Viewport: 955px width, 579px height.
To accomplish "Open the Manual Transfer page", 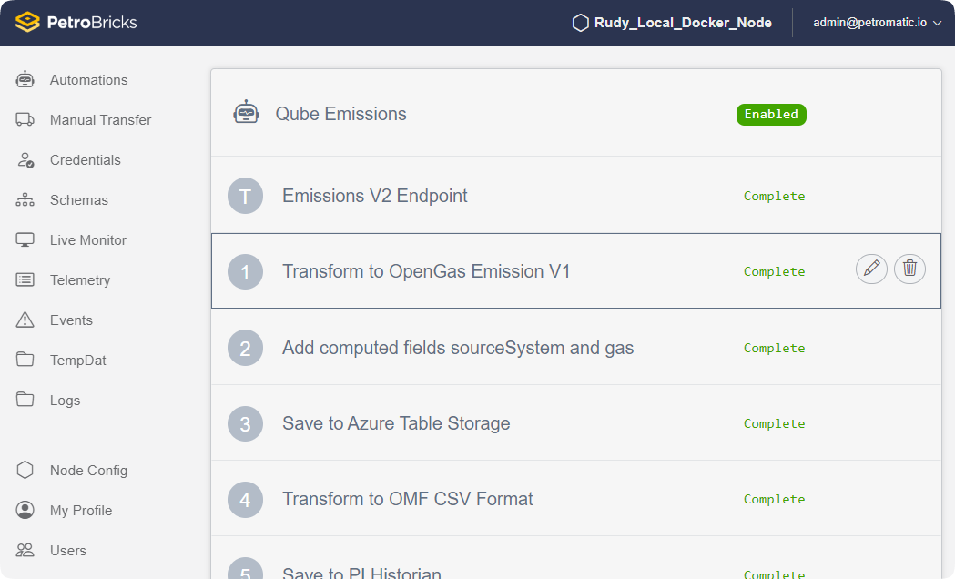I will coord(100,120).
